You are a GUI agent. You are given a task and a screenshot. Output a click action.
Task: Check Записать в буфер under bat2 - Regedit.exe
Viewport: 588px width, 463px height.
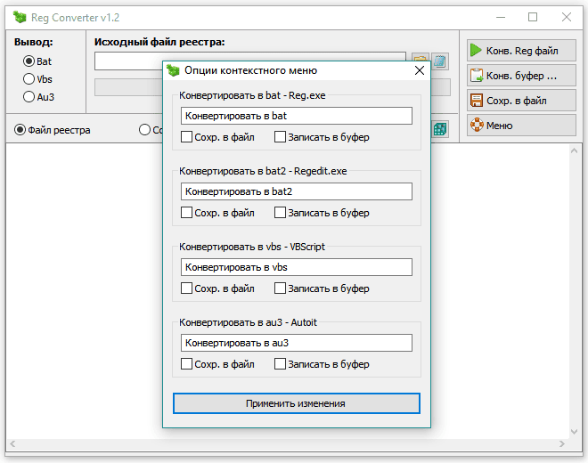coord(281,213)
